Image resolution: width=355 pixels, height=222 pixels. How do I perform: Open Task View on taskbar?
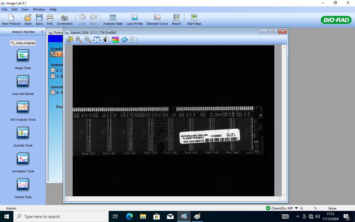[116, 216]
